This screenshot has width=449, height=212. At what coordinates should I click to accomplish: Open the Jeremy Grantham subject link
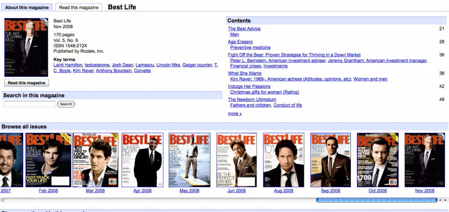[377, 60]
